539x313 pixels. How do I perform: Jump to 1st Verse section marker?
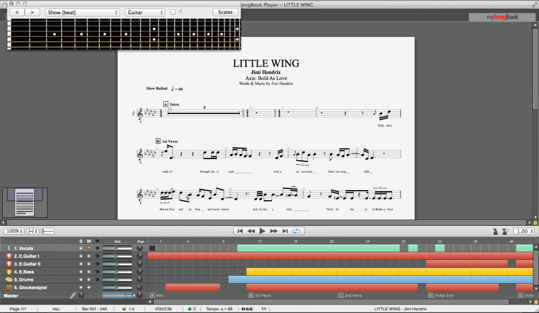pyautogui.click(x=260, y=295)
